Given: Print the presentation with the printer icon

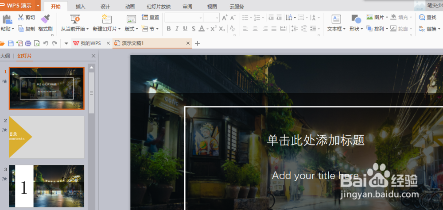Looking at the screenshot, I should (x=28, y=43).
